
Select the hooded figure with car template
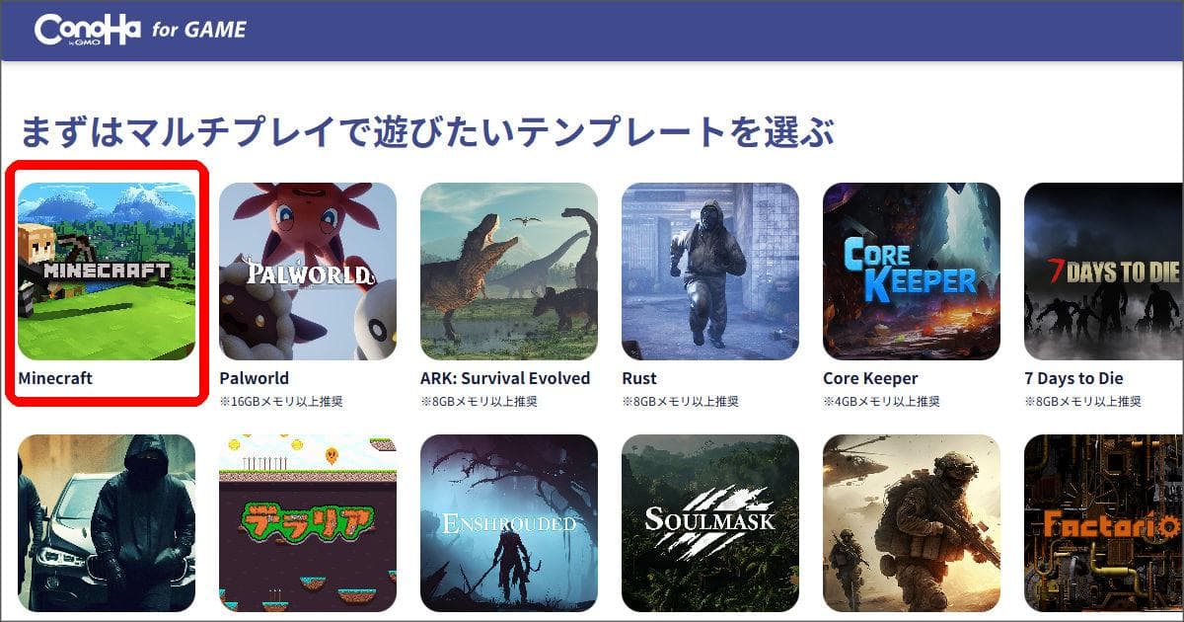[107, 523]
